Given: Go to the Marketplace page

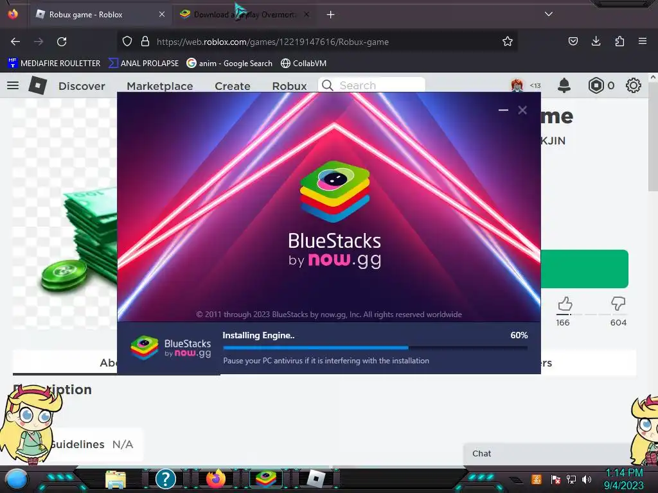Looking at the screenshot, I should tap(160, 86).
